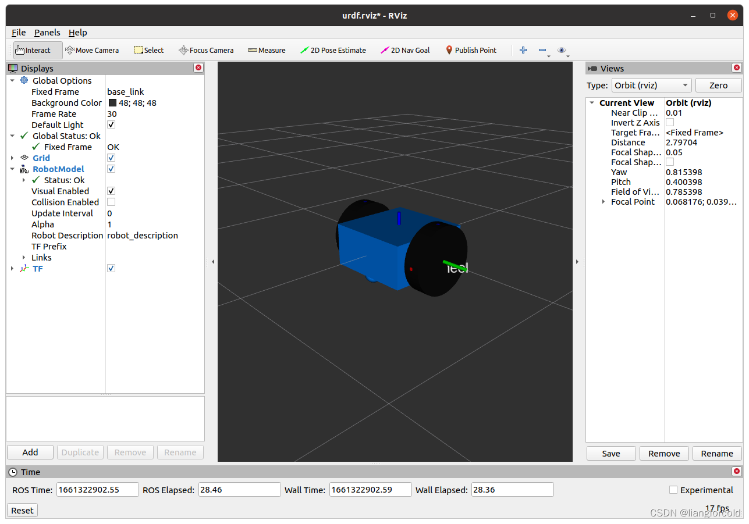This screenshot has height=524, width=749.
Task: Click the Save view button
Action: 611,453
